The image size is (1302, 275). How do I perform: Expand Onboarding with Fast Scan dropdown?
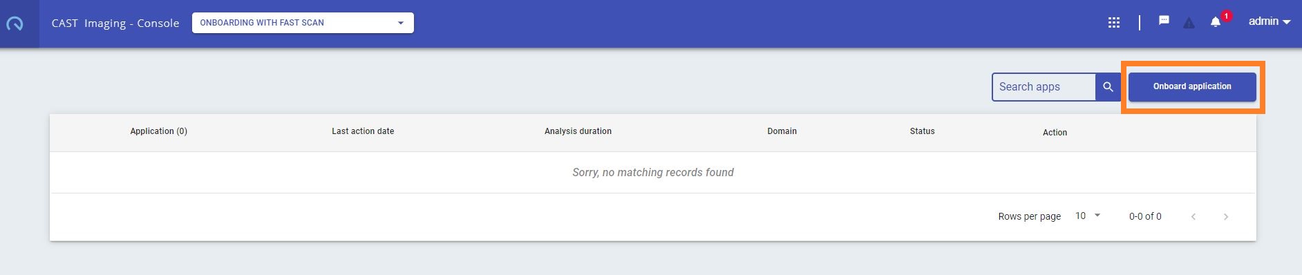pyautogui.click(x=303, y=23)
